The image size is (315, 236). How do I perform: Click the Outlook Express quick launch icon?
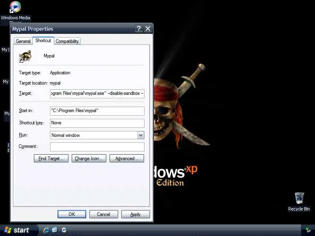coord(55,230)
